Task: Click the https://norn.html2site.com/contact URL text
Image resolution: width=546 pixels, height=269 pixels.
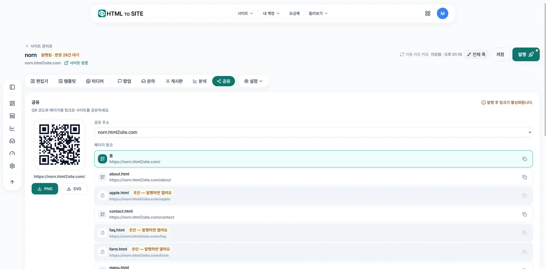Action: pyautogui.click(x=142, y=217)
